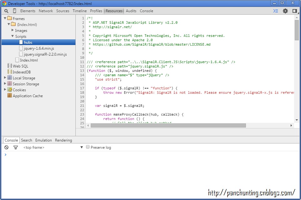Expand Local Storage entries
301x200 pixels.
(5, 78)
